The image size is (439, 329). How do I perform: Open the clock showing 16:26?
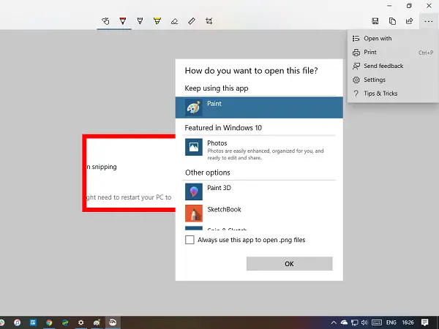click(x=408, y=322)
